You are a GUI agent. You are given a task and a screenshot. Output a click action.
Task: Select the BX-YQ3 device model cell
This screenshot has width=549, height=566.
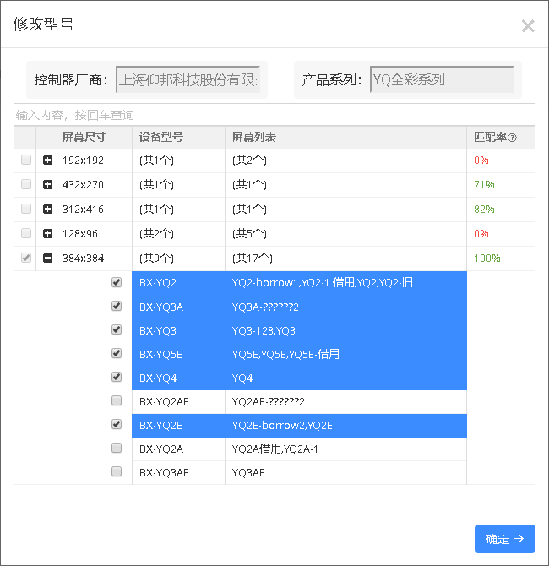tap(179, 330)
